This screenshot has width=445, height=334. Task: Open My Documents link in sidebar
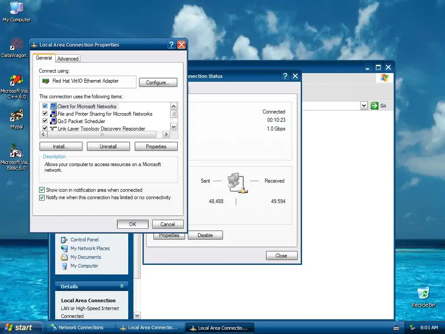pyautogui.click(x=86, y=257)
